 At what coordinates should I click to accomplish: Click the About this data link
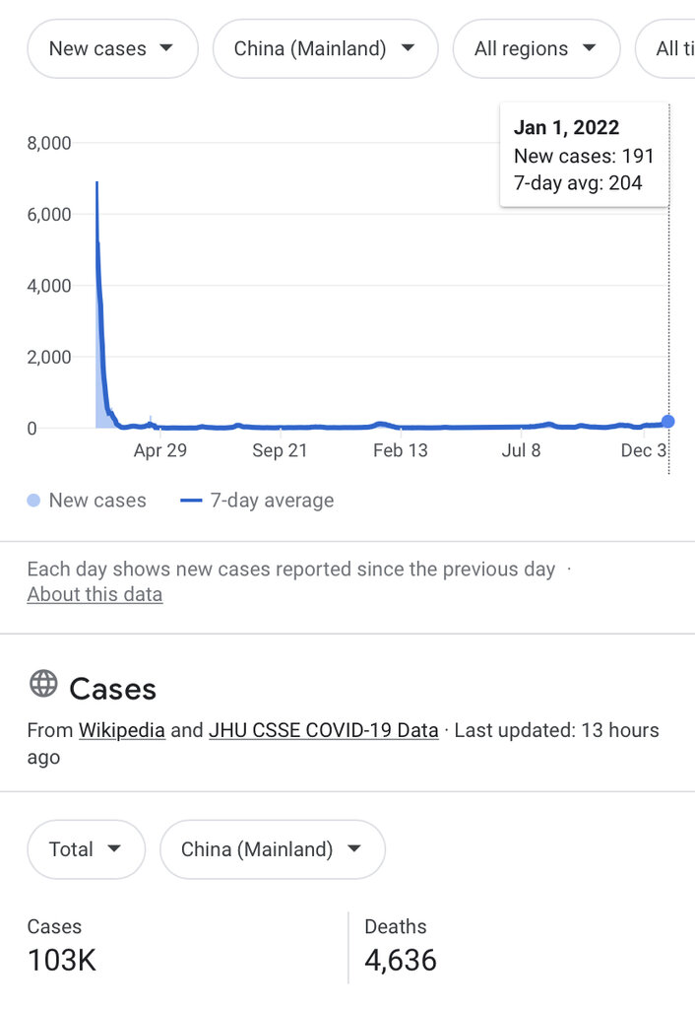pos(95,594)
